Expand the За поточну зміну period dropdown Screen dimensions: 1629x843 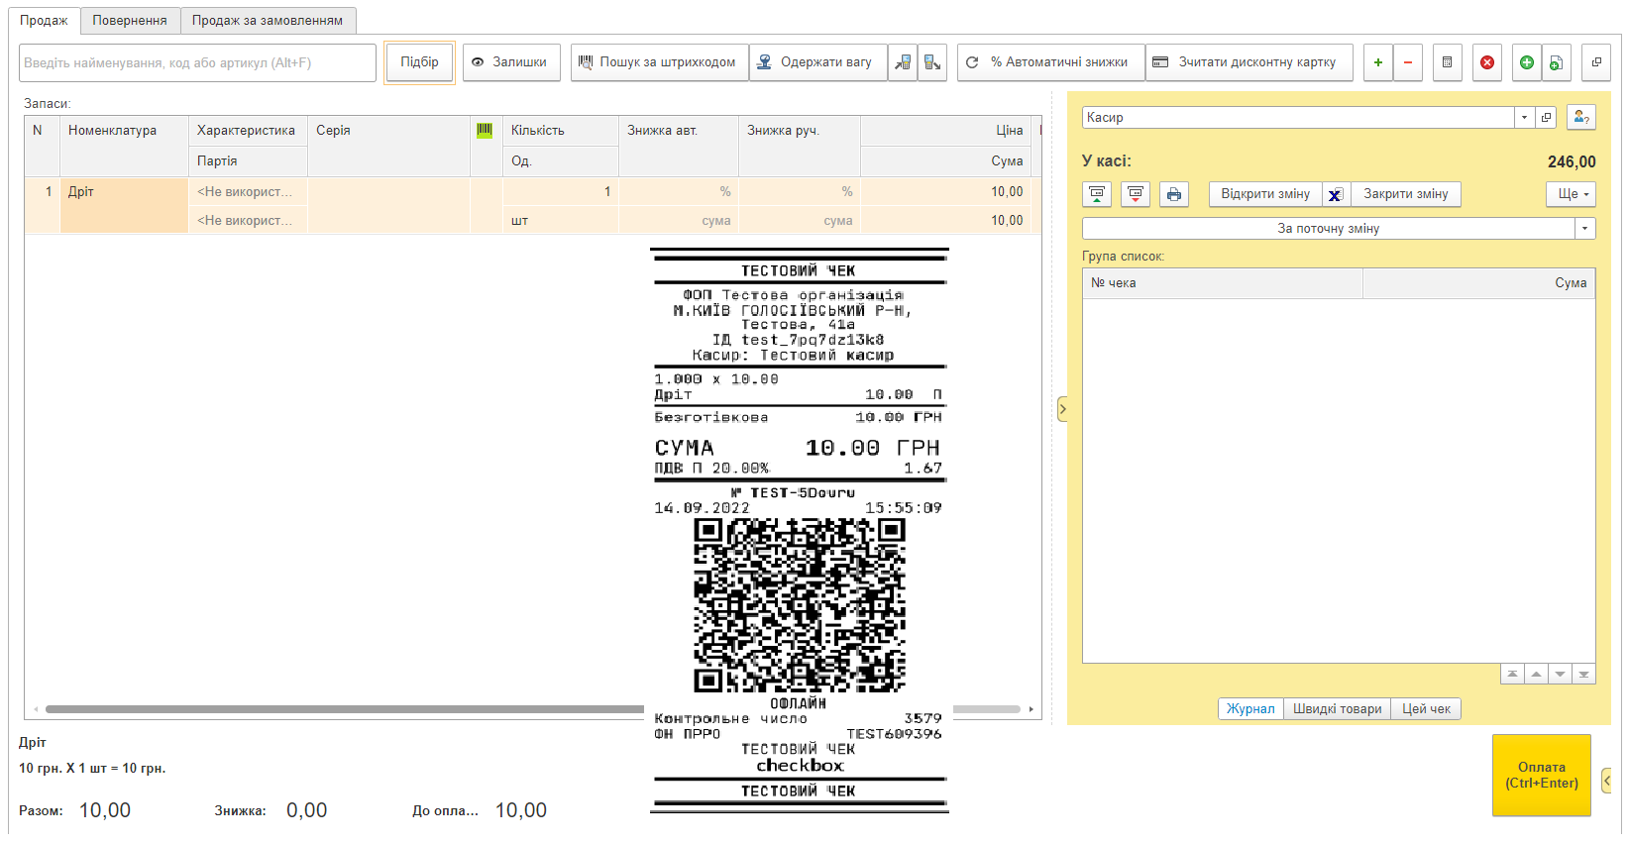coord(1585,228)
